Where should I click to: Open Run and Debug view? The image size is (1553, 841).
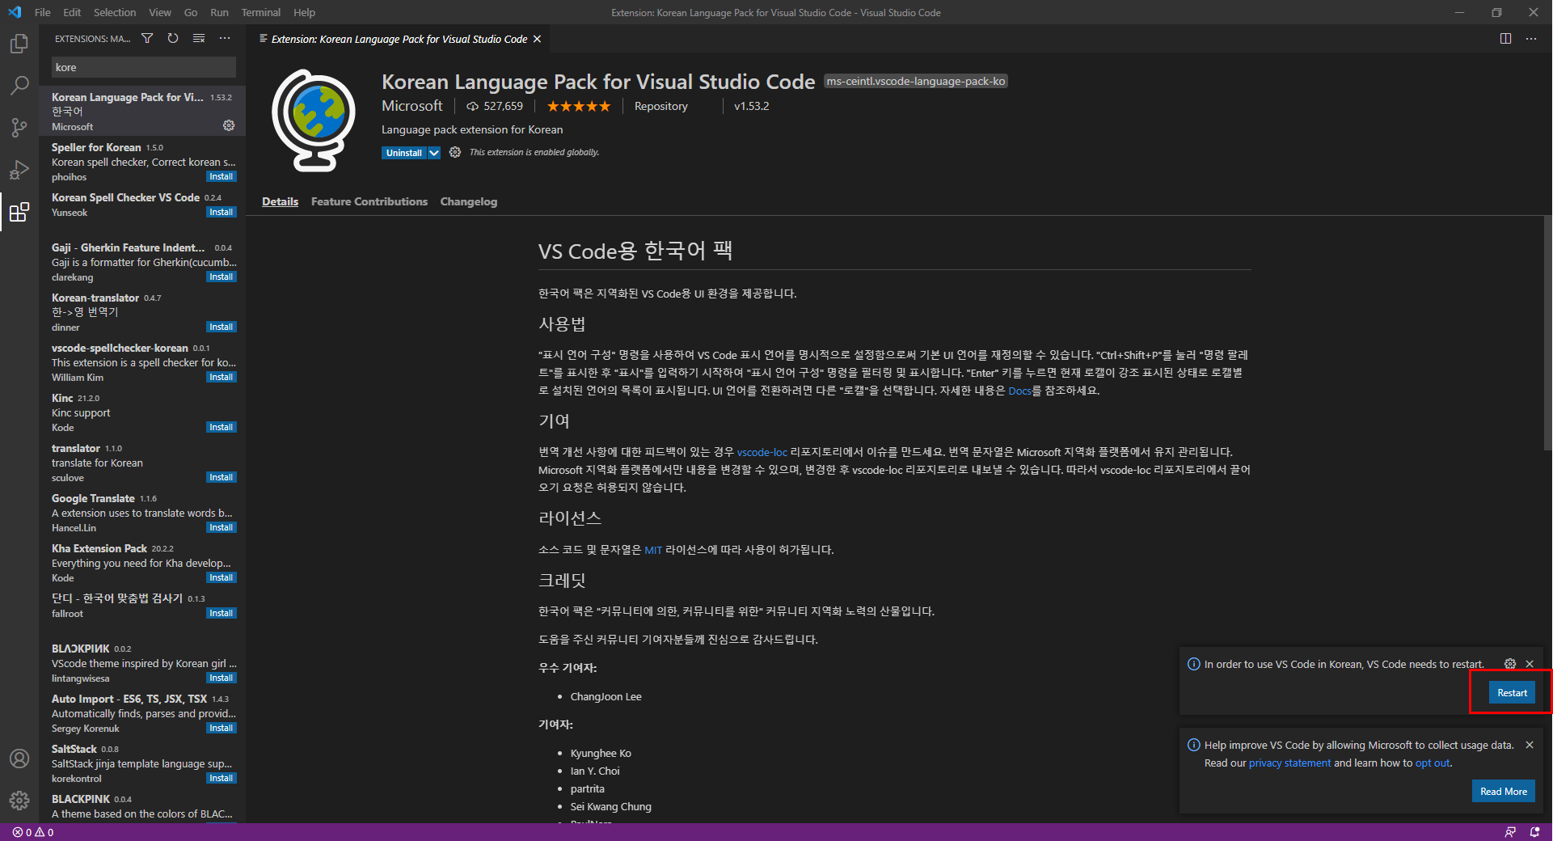click(x=19, y=170)
